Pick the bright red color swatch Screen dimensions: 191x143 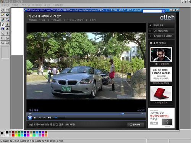[13, 135]
